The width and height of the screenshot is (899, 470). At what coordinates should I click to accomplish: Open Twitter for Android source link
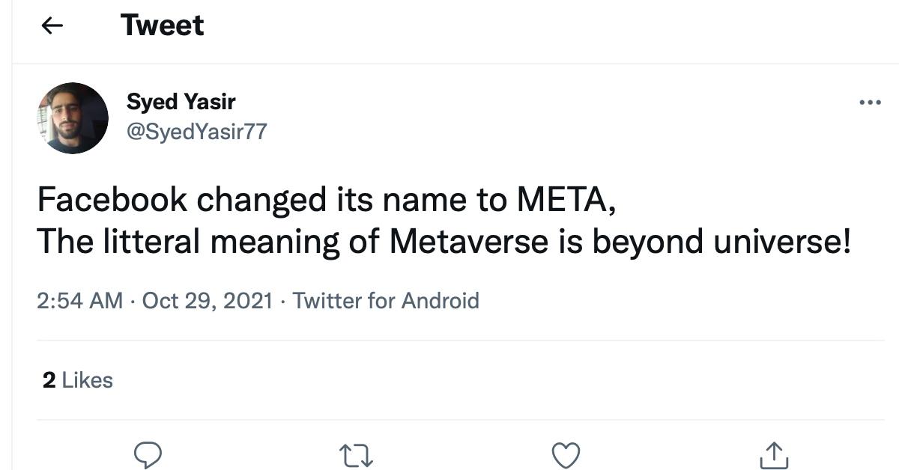point(387,300)
